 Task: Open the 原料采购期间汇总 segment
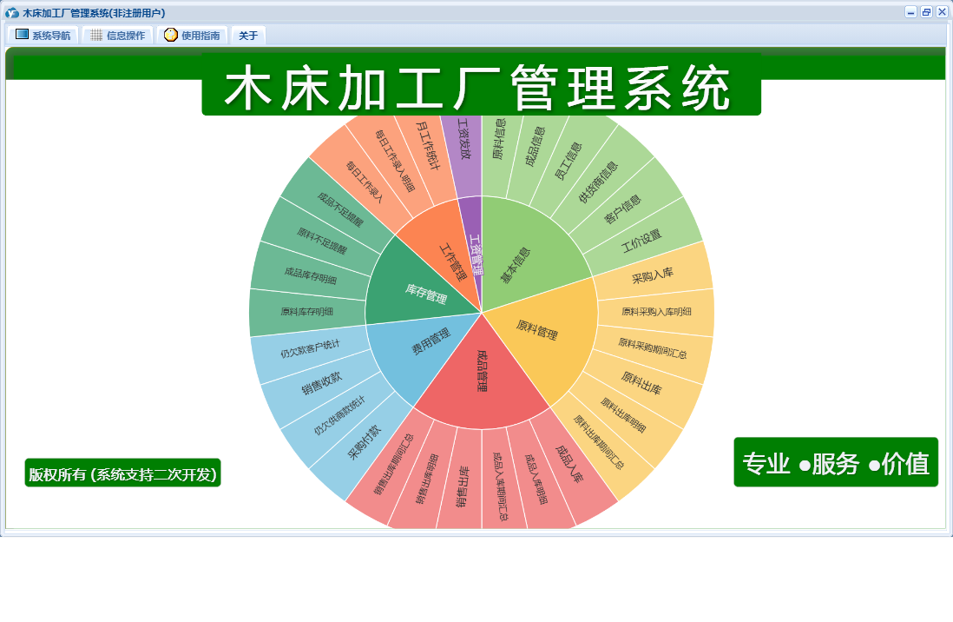pos(653,348)
